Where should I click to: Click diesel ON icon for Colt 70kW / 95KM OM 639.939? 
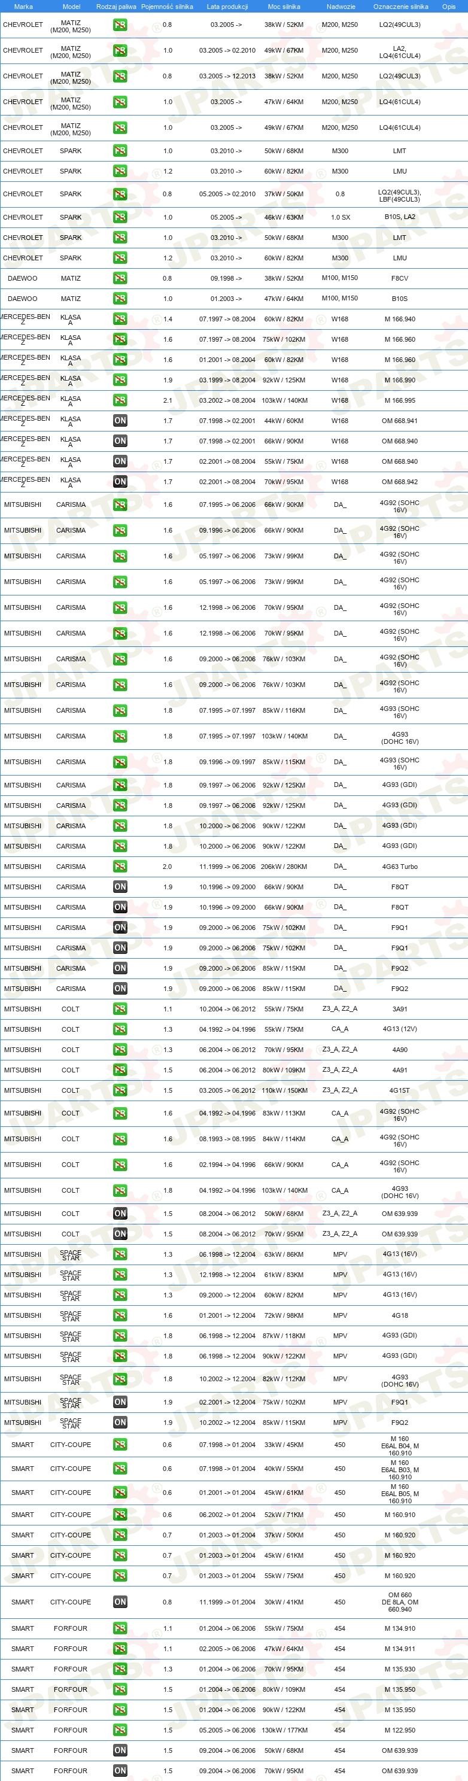coord(120,1234)
